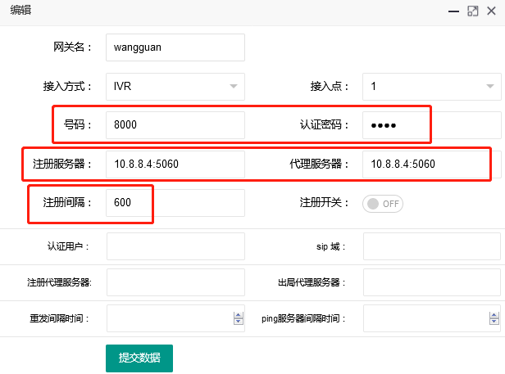The image size is (505, 374).
Task: Click the 认证用户 text field
Action: tap(175, 246)
